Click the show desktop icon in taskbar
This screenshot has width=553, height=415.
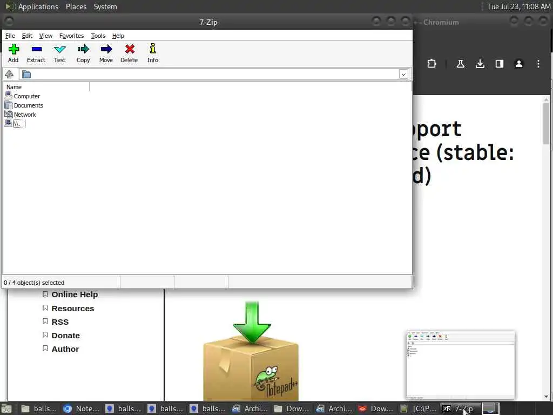(6, 409)
